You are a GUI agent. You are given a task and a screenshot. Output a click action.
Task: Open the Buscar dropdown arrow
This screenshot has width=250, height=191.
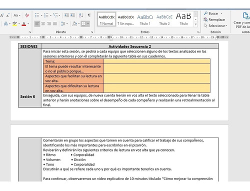point(221,13)
